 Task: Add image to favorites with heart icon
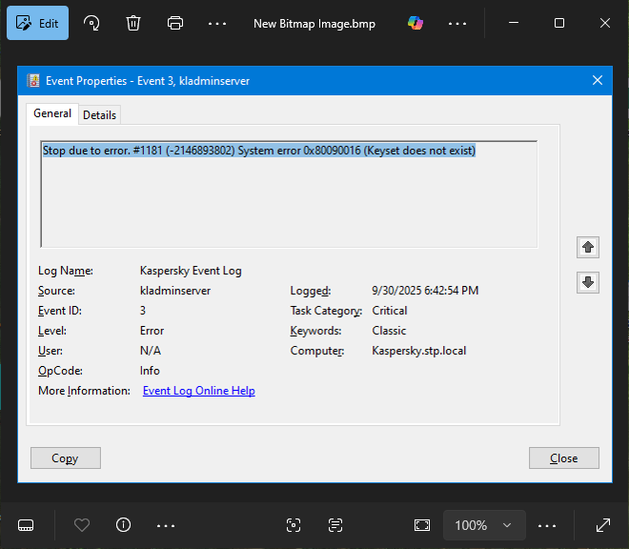pos(82,525)
